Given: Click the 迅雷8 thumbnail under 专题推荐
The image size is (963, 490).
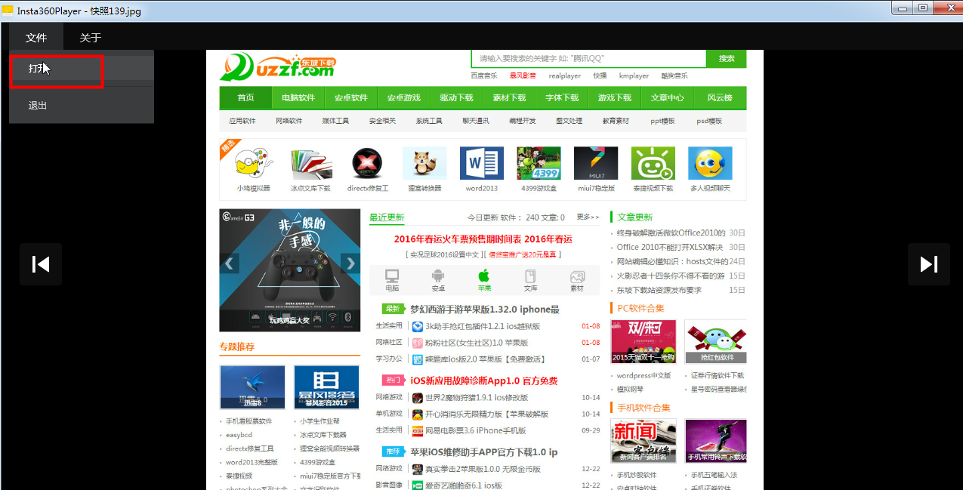Looking at the screenshot, I should tap(252, 387).
